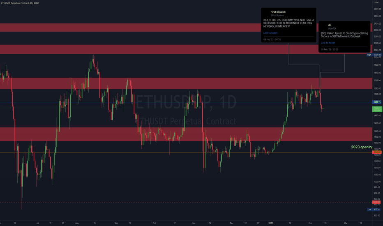Click the Aug label on time axis
The width and height of the screenshot is (383, 226).
click(x=77, y=223)
